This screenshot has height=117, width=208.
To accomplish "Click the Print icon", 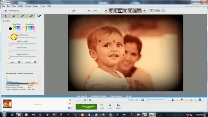I will tap(110, 107).
